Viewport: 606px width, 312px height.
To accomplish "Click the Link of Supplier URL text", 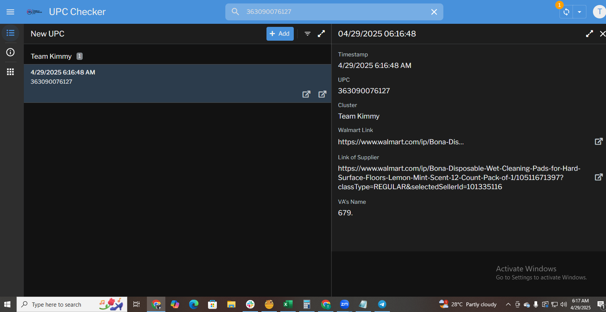I will (x=459, y=178).
